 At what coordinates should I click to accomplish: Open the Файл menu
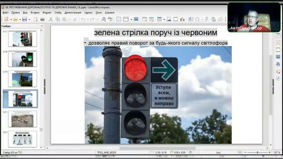pyautogui.click(x=5, y=13)
